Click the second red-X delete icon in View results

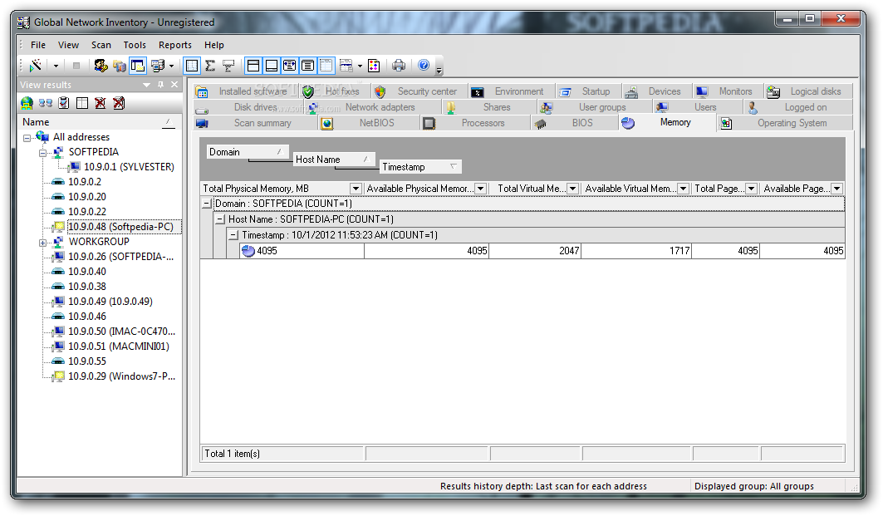point(119,103)
